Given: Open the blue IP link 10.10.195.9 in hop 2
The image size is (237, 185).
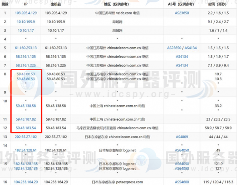Looking at the screenshot, I should pos(26,22).
